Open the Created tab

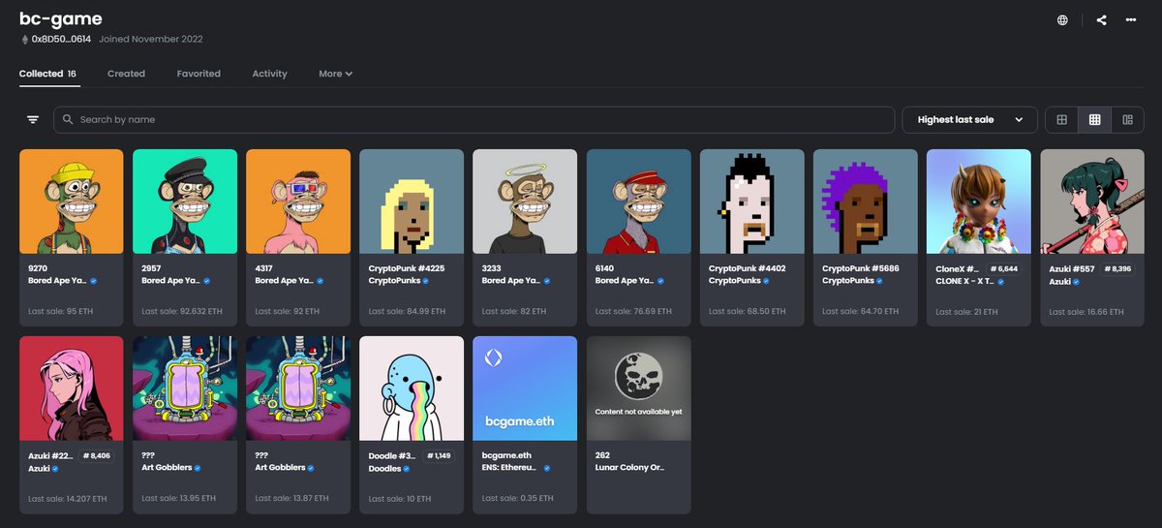click(126, 74)
